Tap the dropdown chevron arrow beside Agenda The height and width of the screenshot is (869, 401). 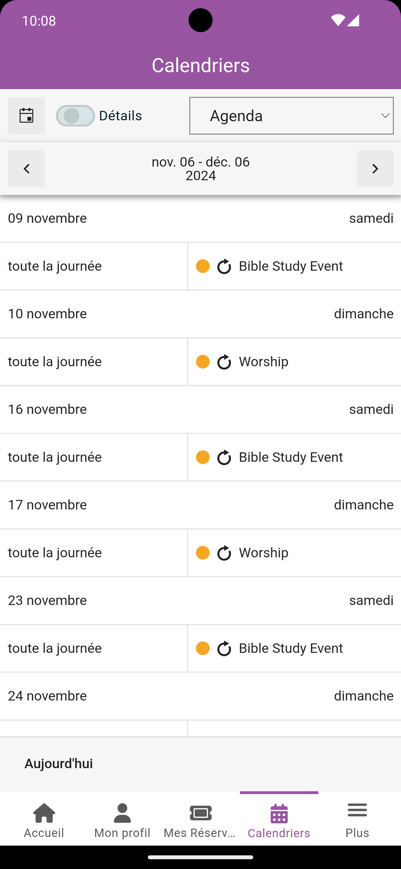(x=385, y=116)
